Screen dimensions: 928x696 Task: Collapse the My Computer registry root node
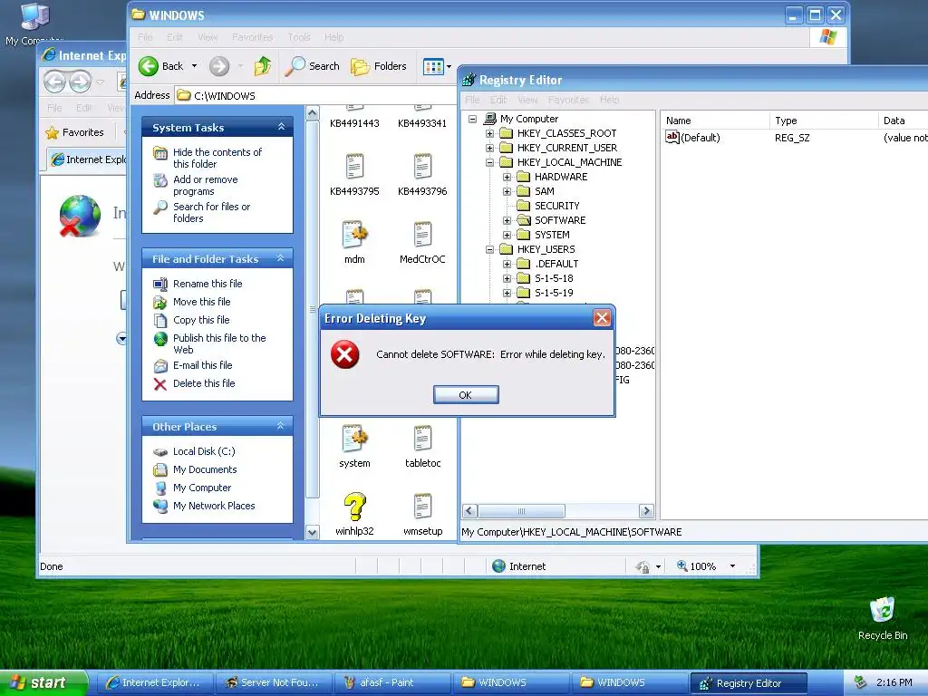click(472, 119)
